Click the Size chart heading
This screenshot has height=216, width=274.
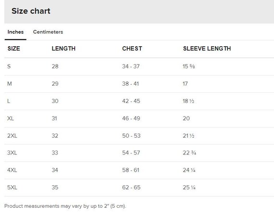[x=31, y=11]
